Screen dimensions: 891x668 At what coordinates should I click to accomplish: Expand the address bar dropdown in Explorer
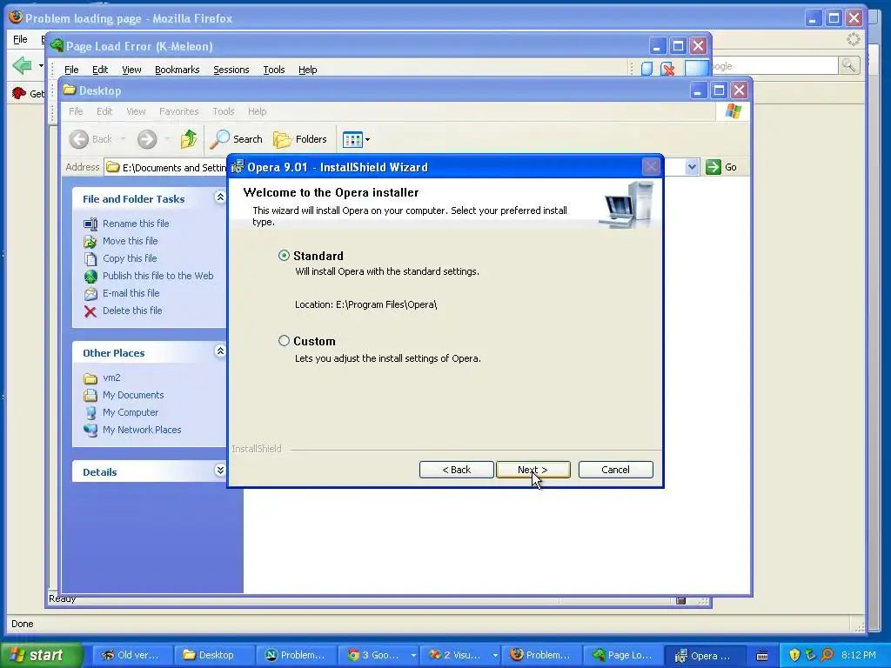click(x=692, y=167)
